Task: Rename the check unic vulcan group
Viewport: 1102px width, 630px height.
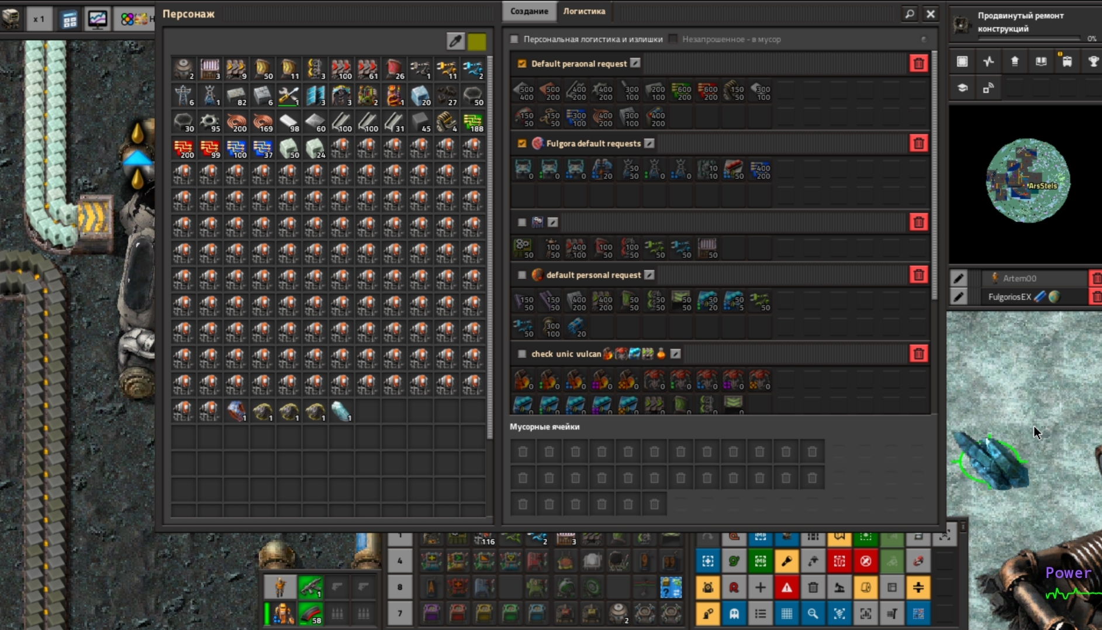Action: click(x=676, y=354)
